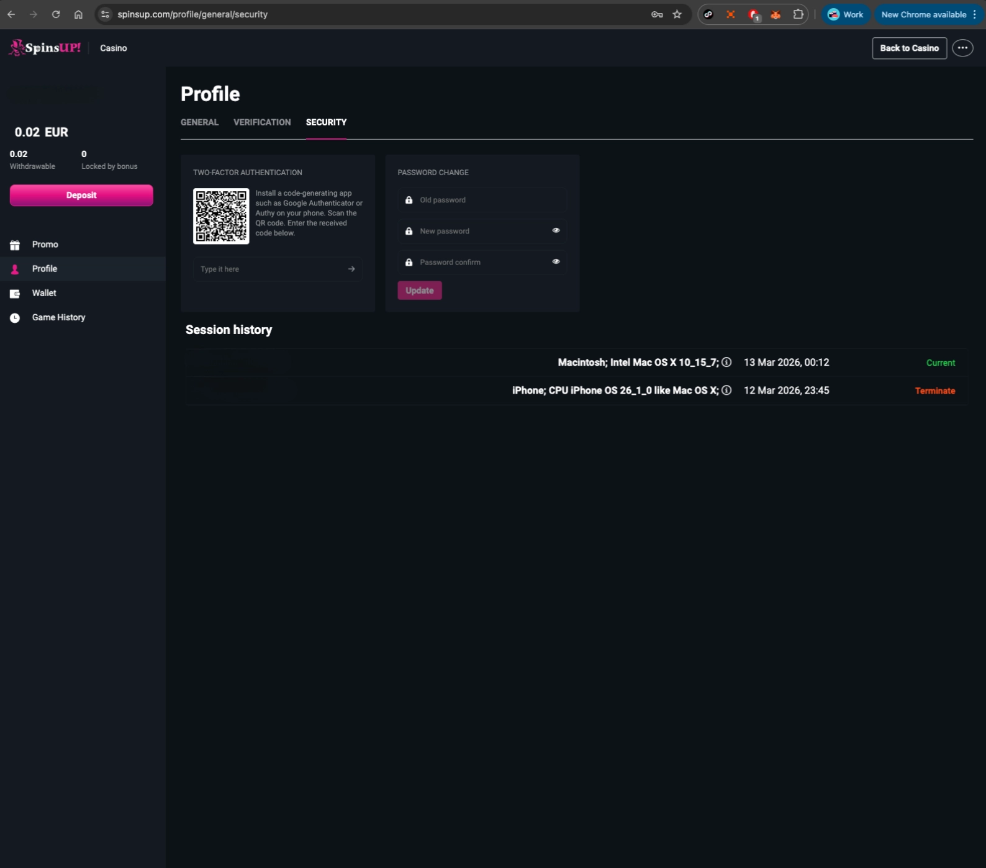The image size is (986, 868).
Task: Open the Casino link in header
Action: (x=114, y=48)
